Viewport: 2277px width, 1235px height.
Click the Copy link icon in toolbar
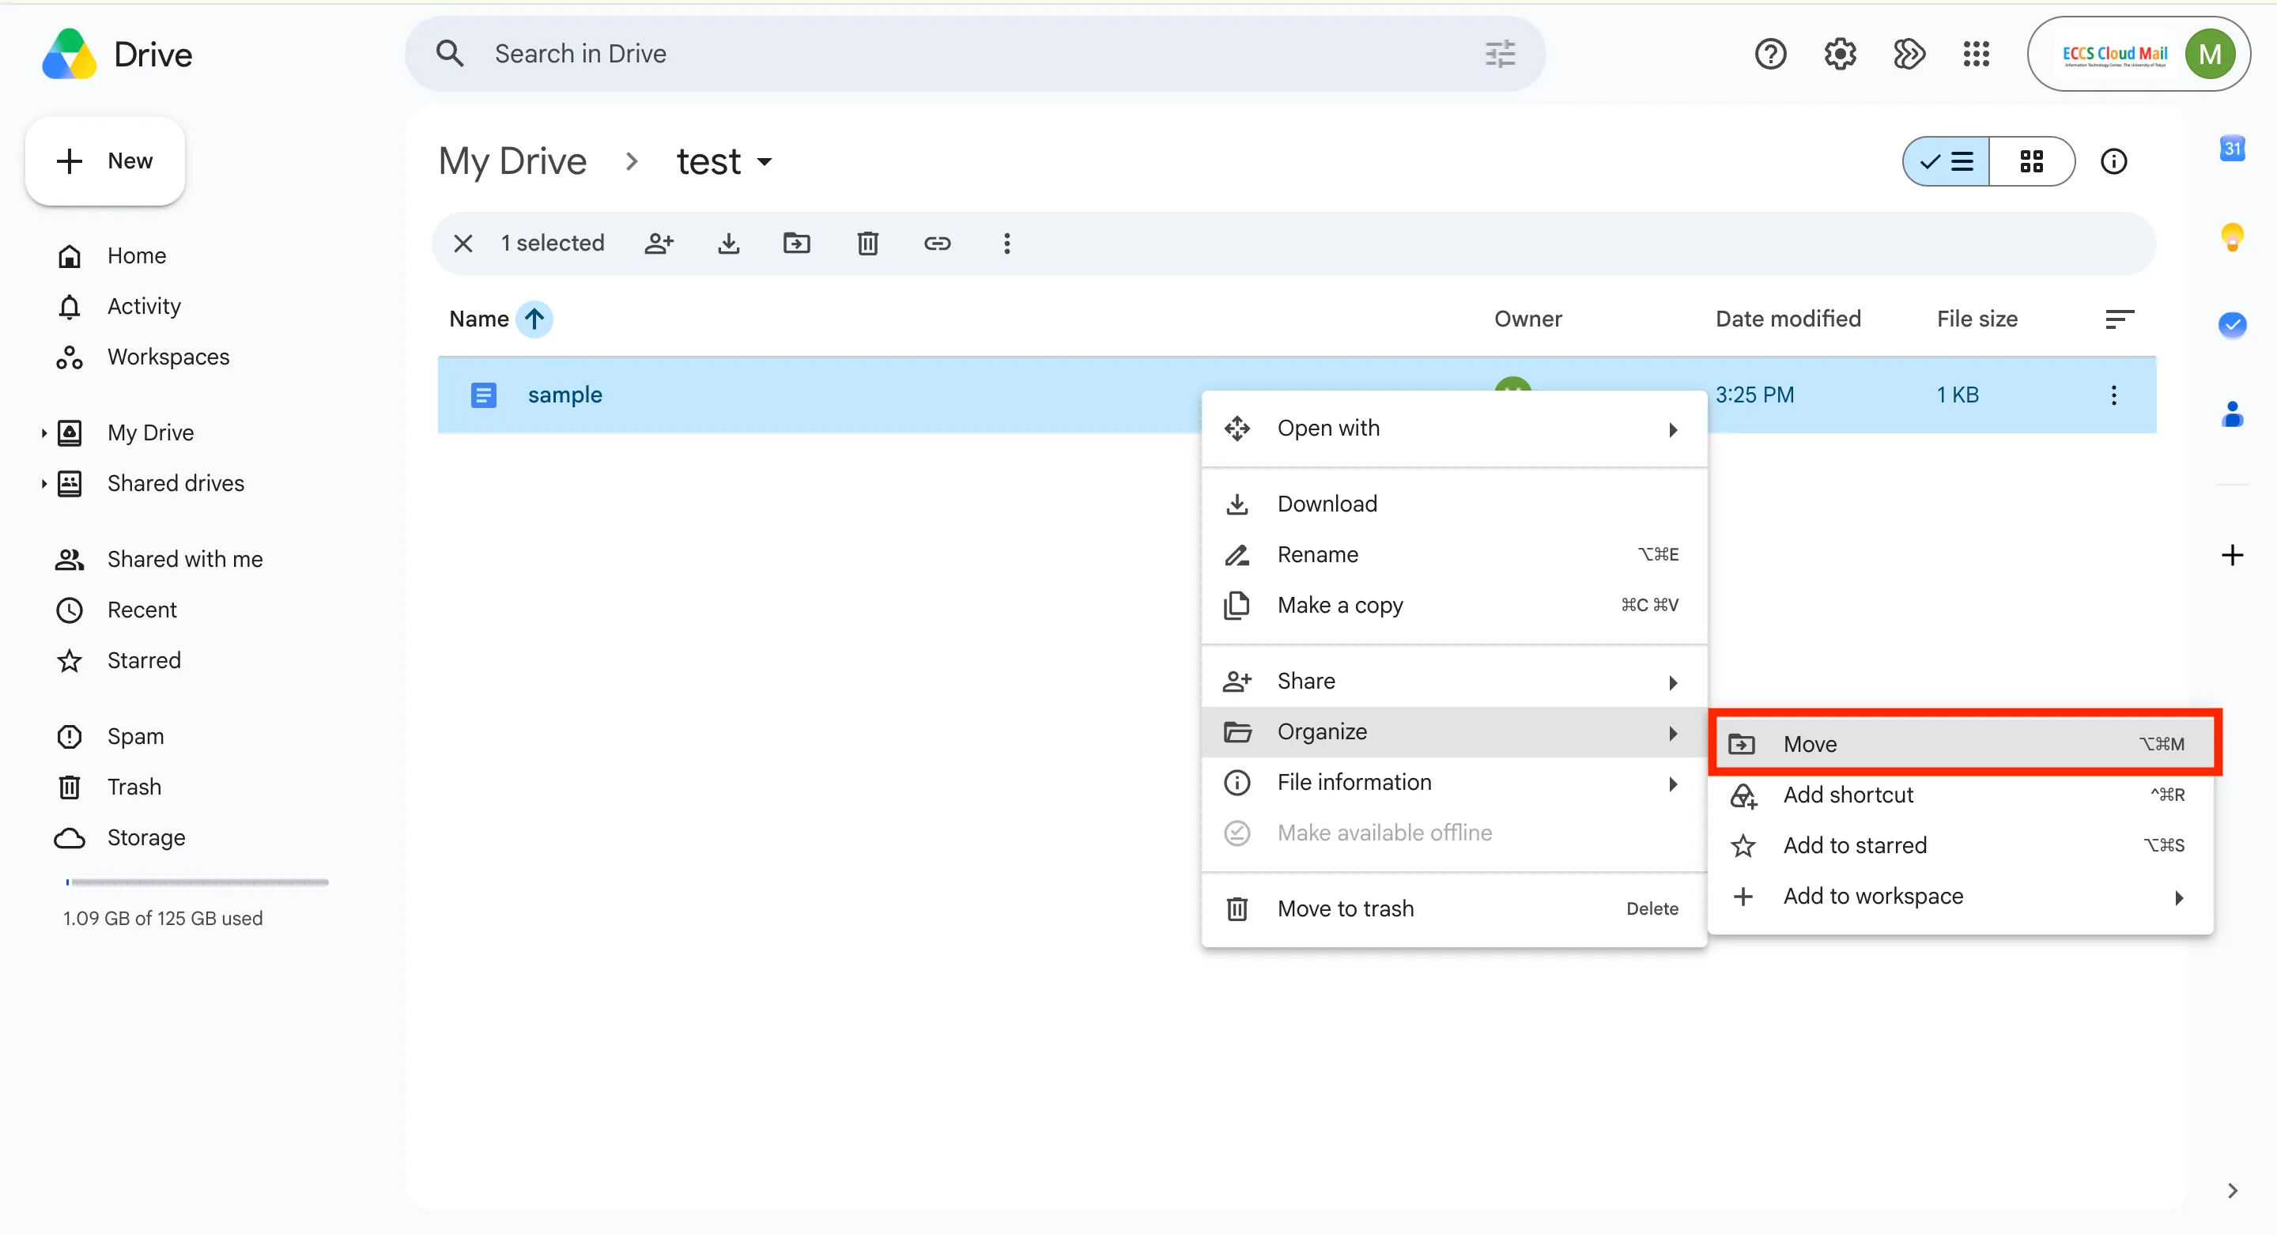(x=938, y=243)
